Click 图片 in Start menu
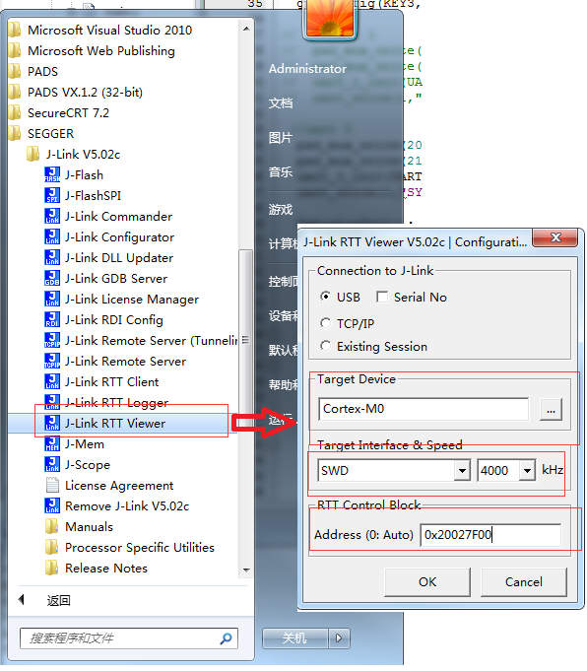This screenshot has height=671, width=587. tap(281, 138)
